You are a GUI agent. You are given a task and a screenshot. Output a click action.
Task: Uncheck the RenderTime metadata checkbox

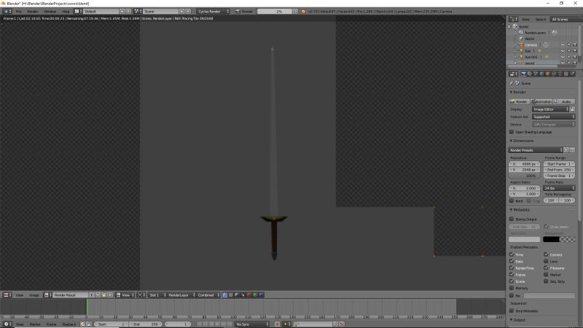click(512, 268)
